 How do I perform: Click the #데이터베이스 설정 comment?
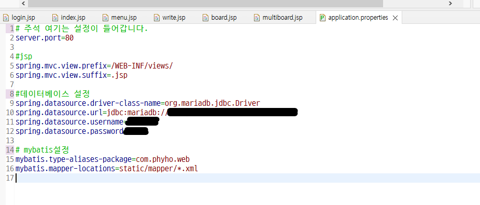[x=52, y=93]
